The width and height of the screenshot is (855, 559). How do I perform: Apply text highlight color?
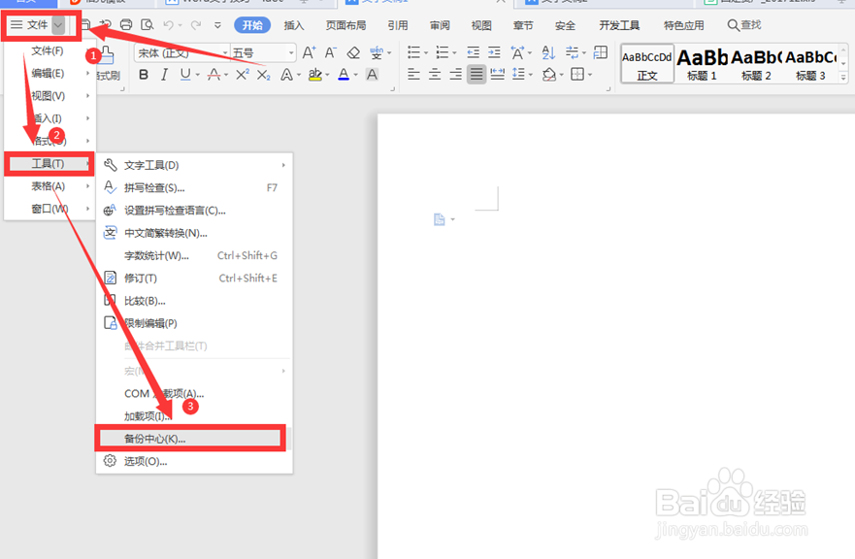click(314, 75)
